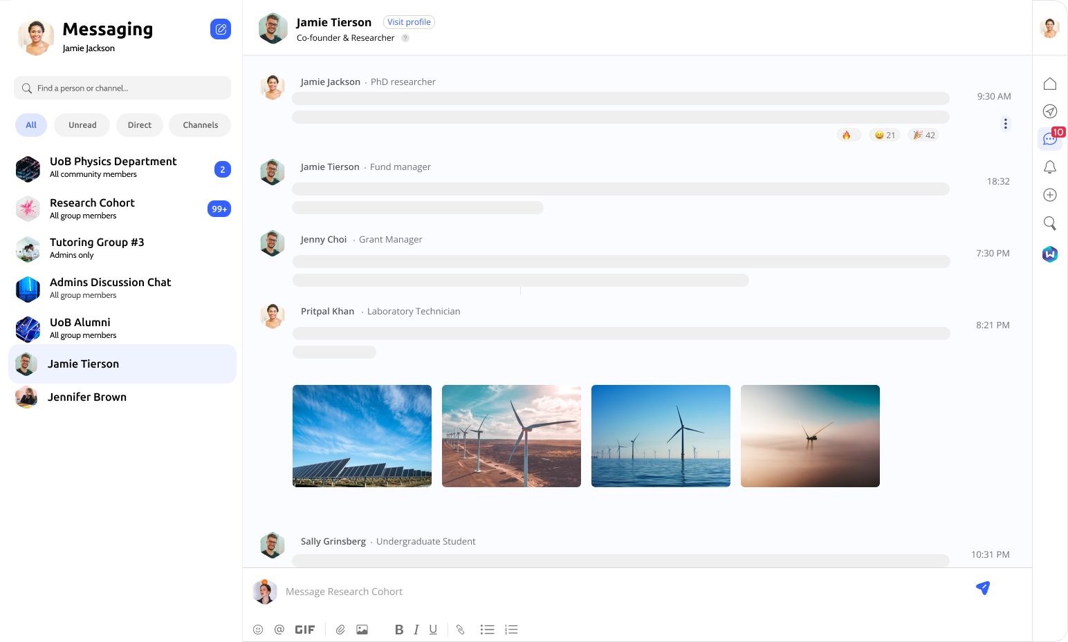This screenshot has width=1068, height=642.
Task: Open the Explore compass icon in right sidebar
Action: pyautogui.click(x=1050, y=111)
